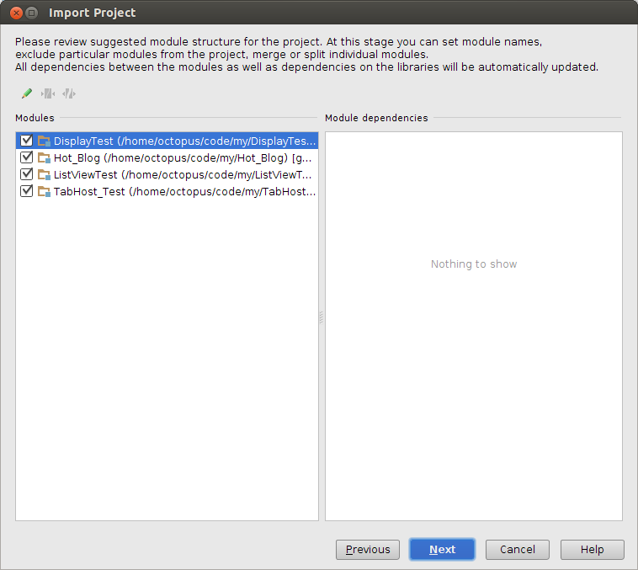
Task: Select the DisplayTest module row text
Action: (x=184, y=141)
